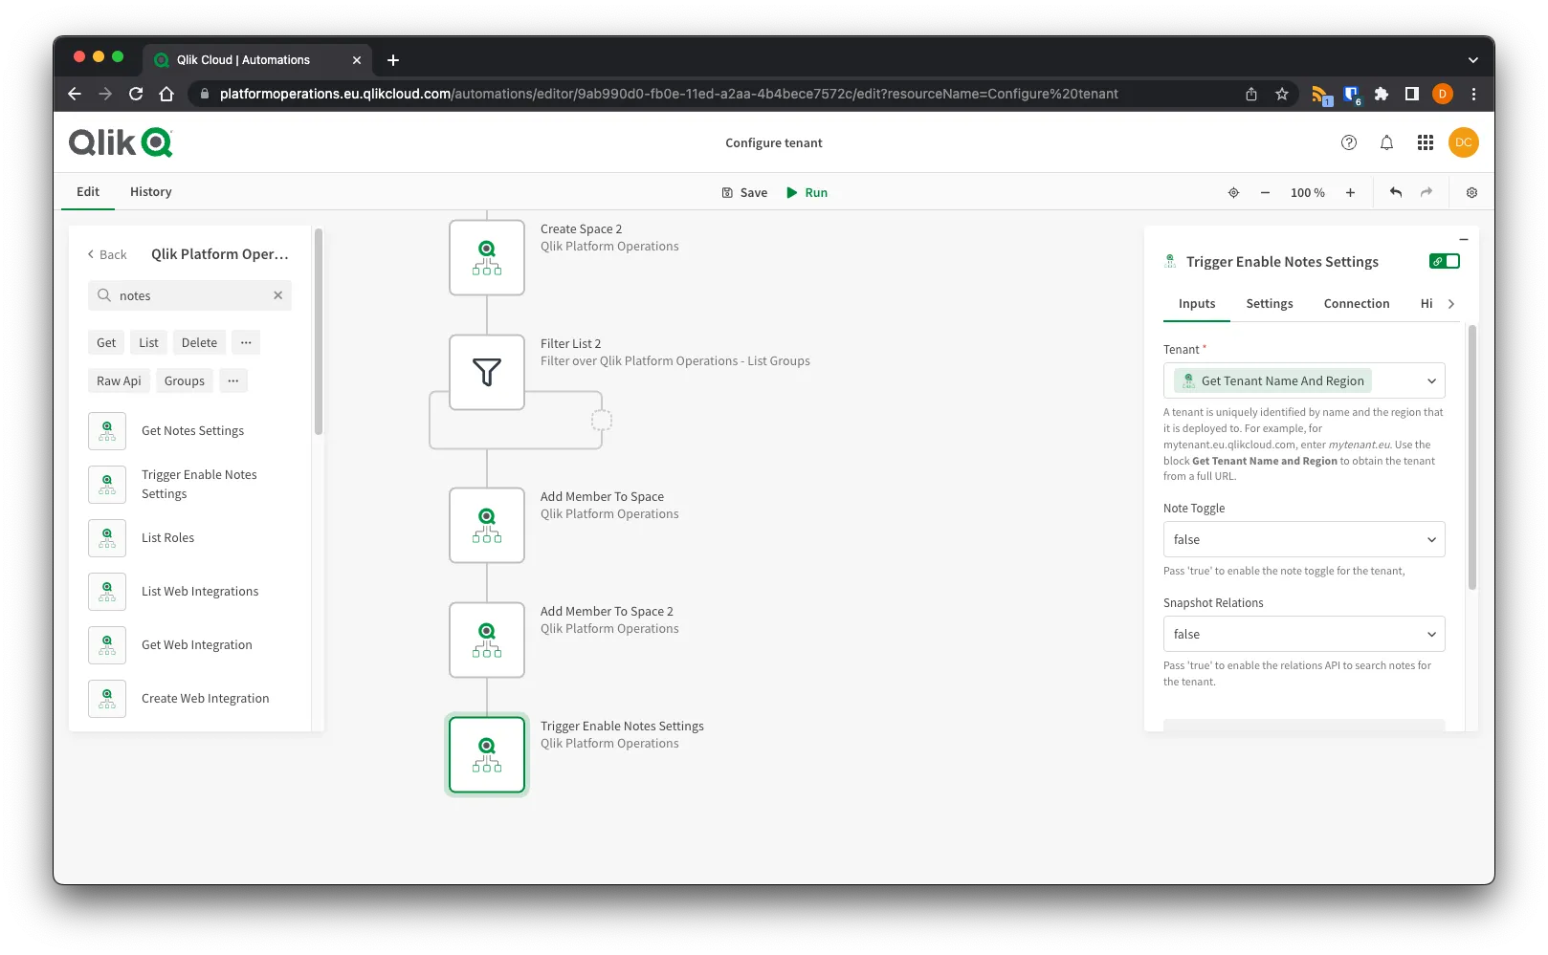Toggle the Trigger Enable Notes Settings block switch
Image resolution: width=1548 pixels, height=955 pixels.
(1444, 261)
